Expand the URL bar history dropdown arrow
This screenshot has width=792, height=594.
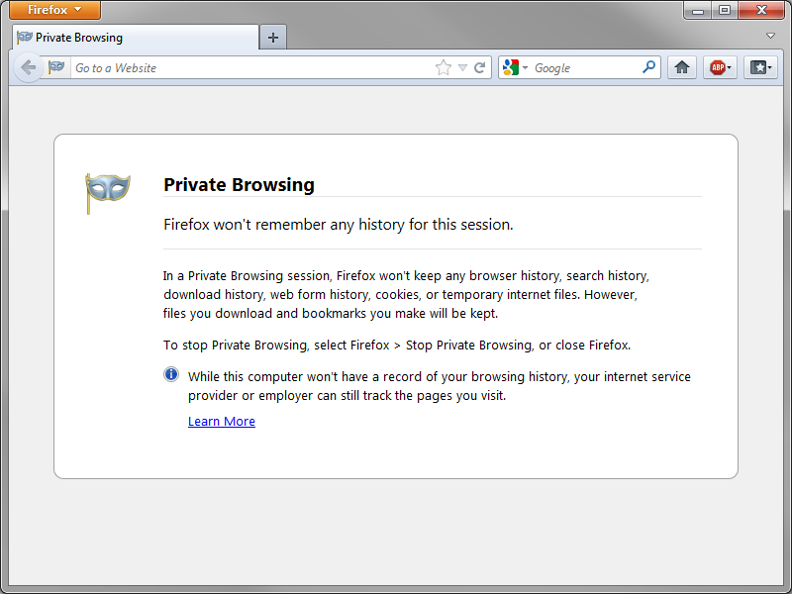click(462, 67)
